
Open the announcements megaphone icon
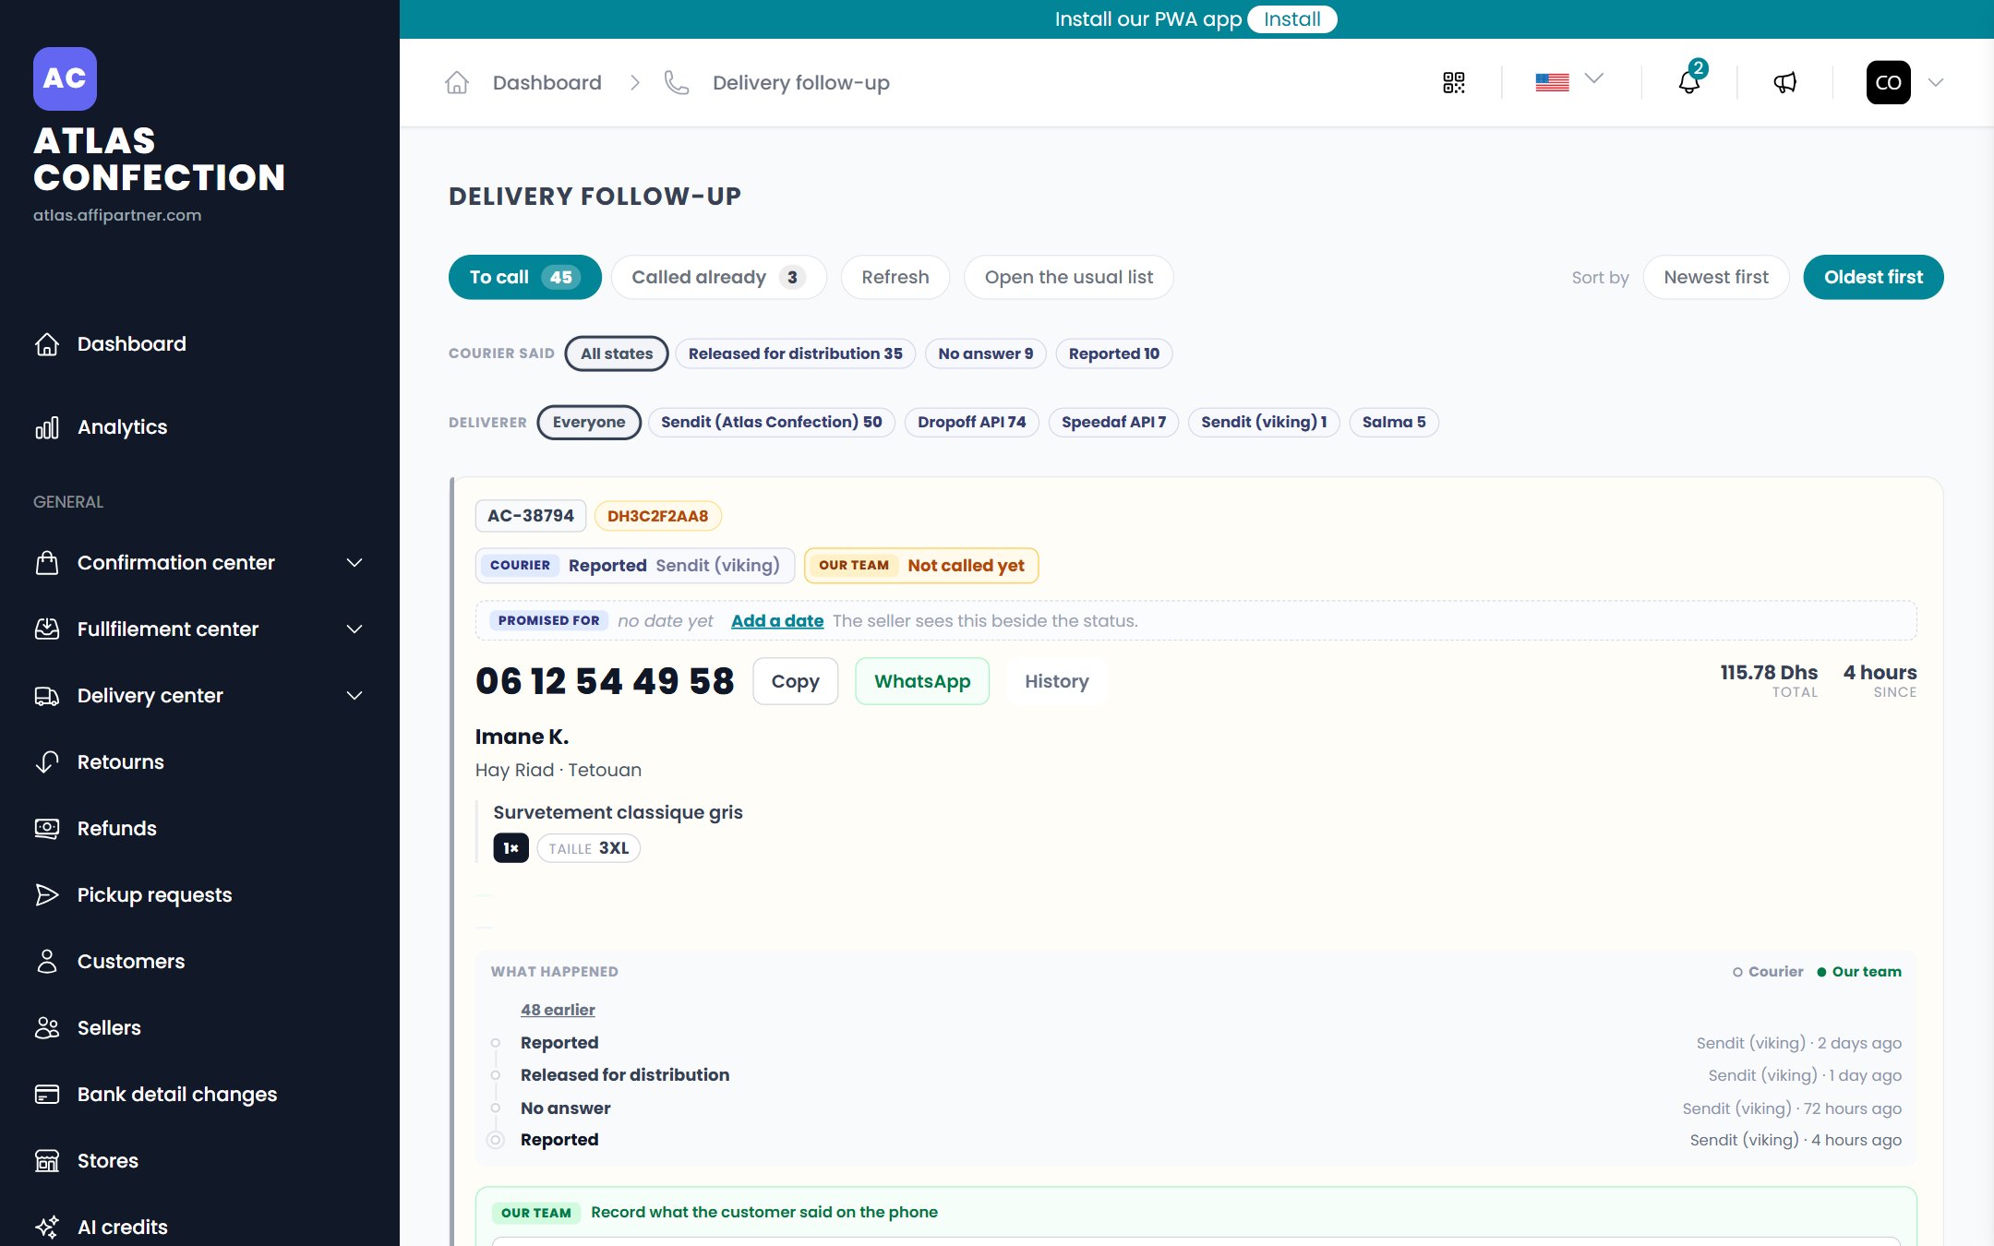point(1785,83)
